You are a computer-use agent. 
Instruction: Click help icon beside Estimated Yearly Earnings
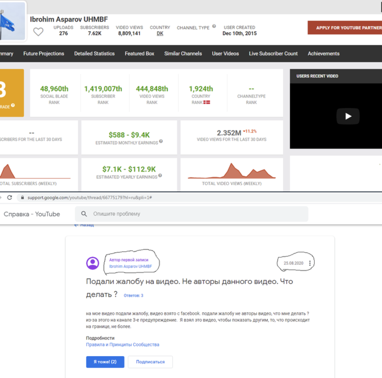160,176
